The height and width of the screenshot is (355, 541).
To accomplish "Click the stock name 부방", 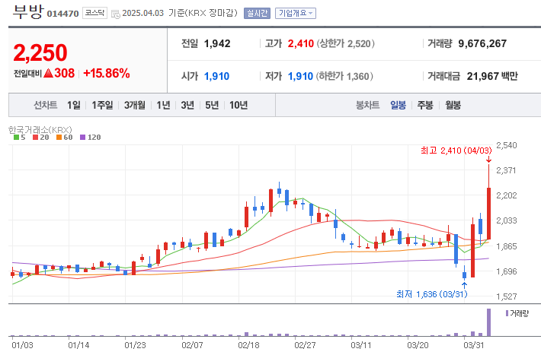I will (28, 11).
